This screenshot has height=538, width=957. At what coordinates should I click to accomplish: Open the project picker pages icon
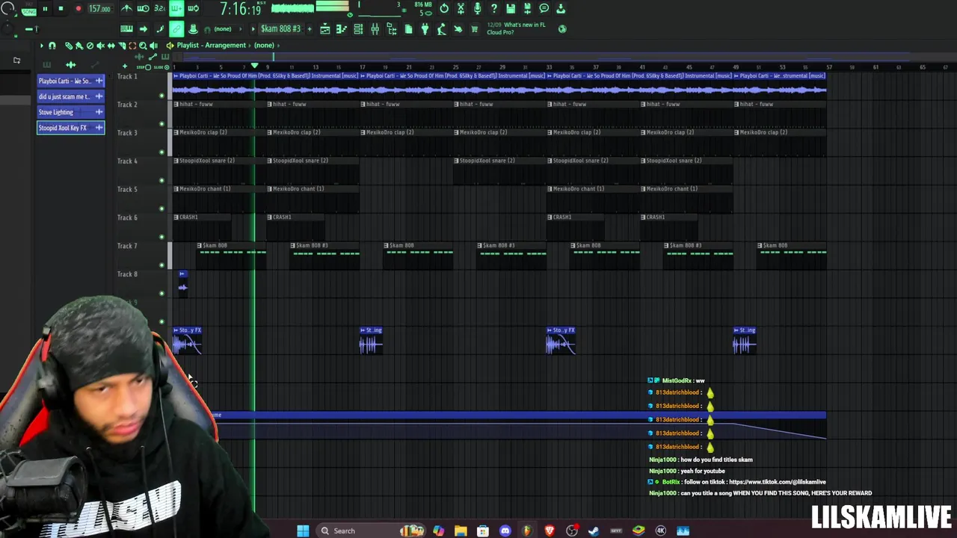[408, 28]
